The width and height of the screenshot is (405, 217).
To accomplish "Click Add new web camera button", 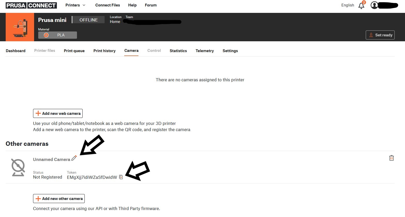I will click(58, 114).
